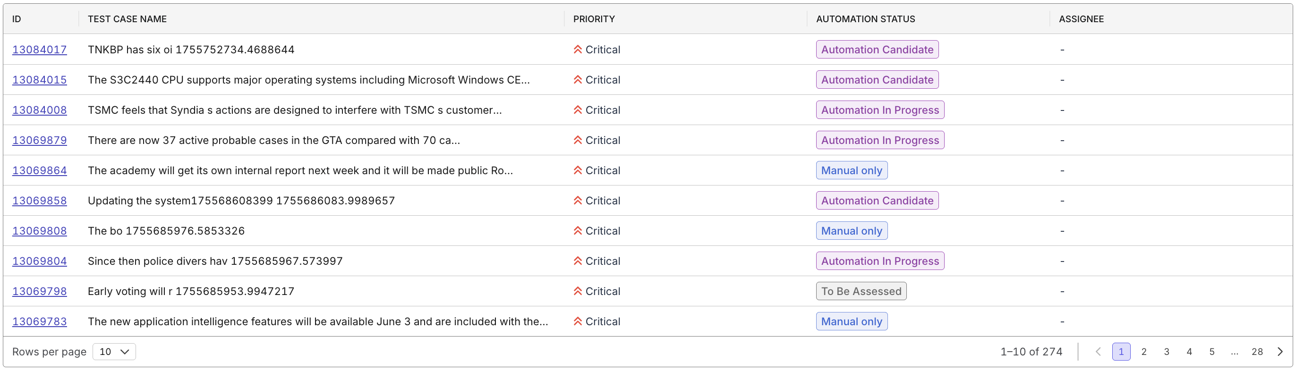The width and height of the screenshot is (1296, 371).
Task: Click Automation In Progress badge for 13084008
Action: pos(879,110)
